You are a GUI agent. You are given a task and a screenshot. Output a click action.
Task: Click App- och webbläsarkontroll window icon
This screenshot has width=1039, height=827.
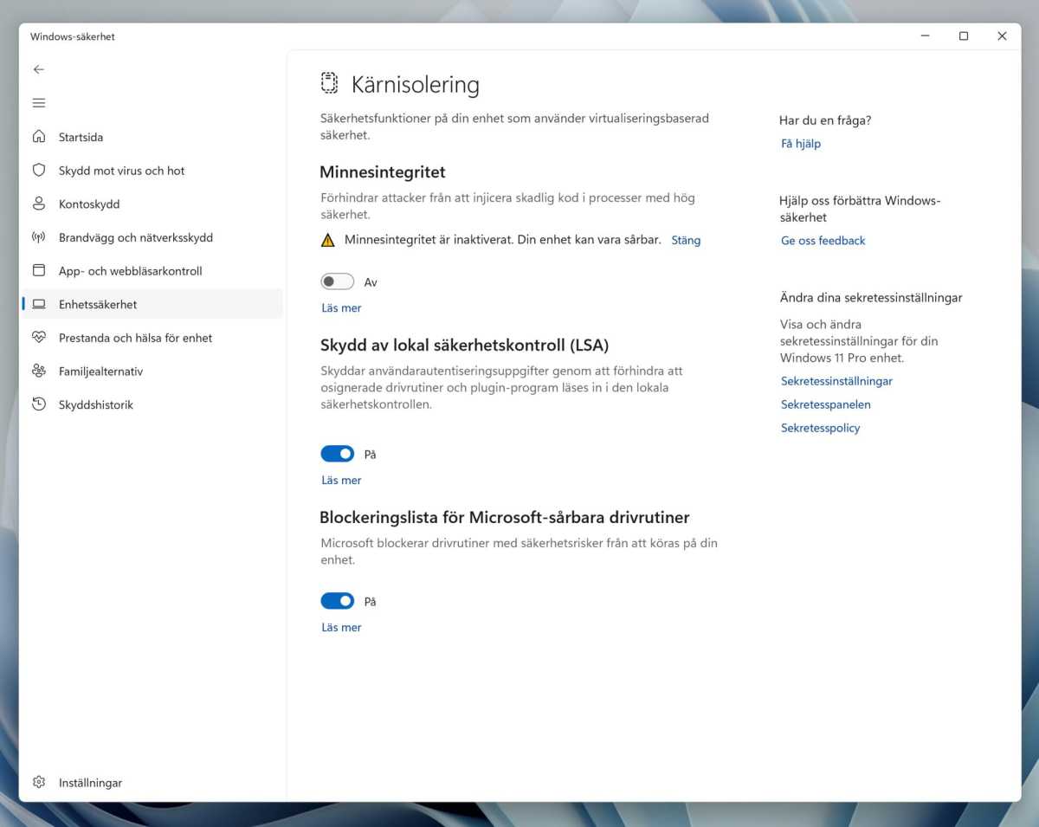click(38, 271)
